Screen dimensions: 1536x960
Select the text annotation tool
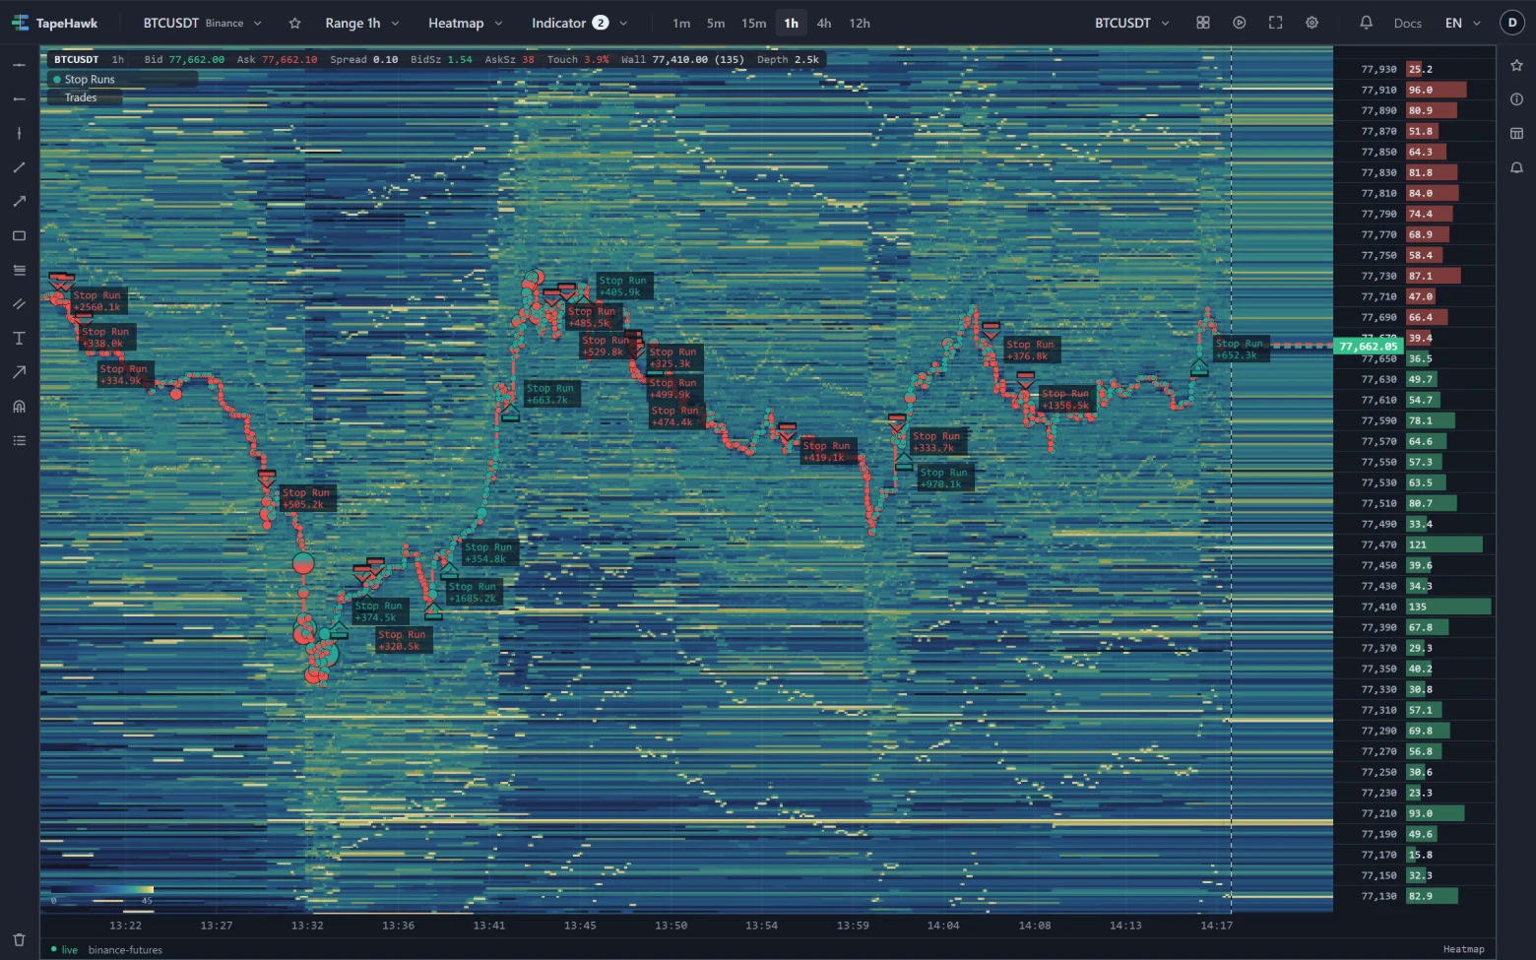(19, 338)
